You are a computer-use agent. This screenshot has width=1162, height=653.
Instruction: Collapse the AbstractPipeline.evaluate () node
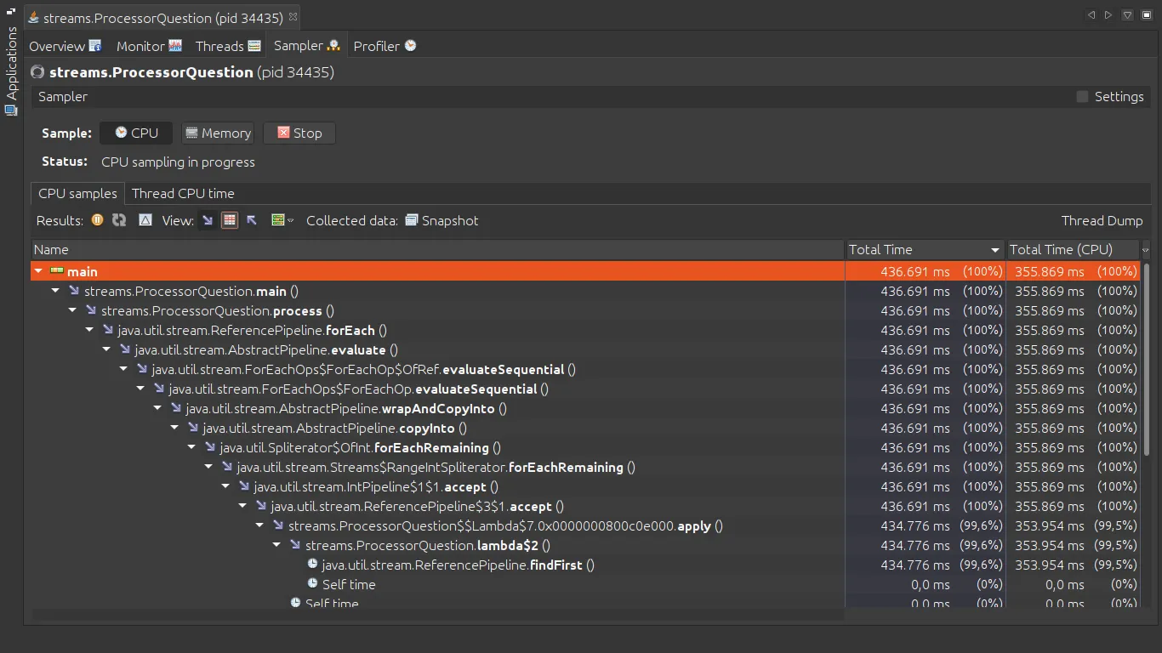point(107,349)
